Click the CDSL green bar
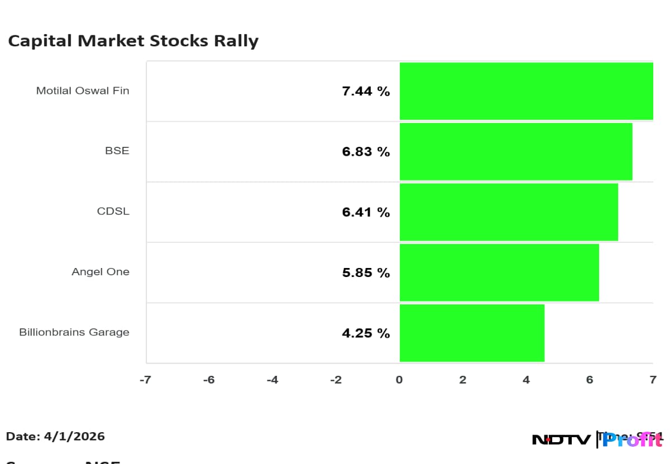The image size is (670, 464). click(x=509, y=212)
